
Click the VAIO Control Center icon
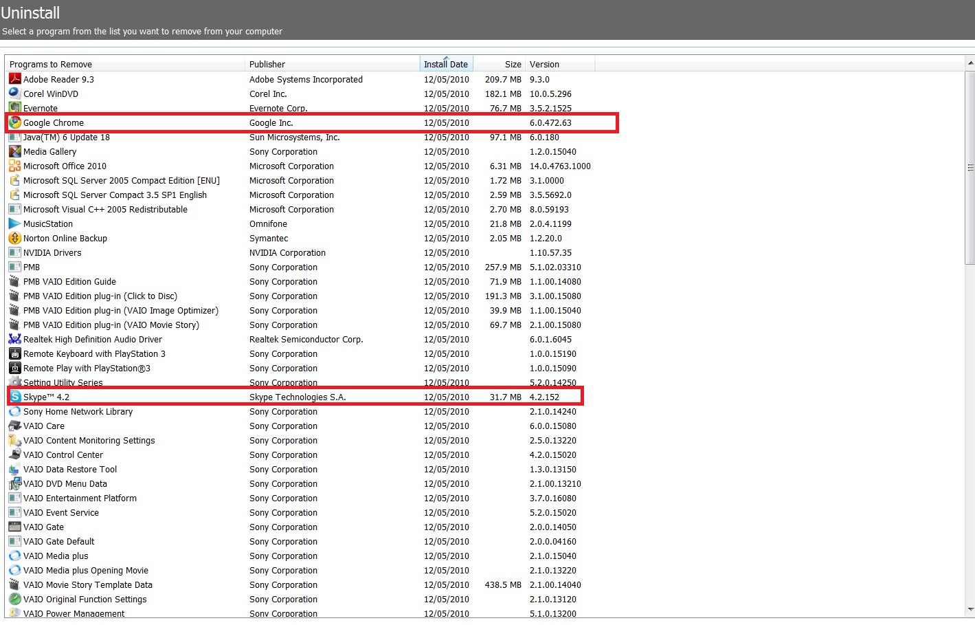(x=14, y=454)
